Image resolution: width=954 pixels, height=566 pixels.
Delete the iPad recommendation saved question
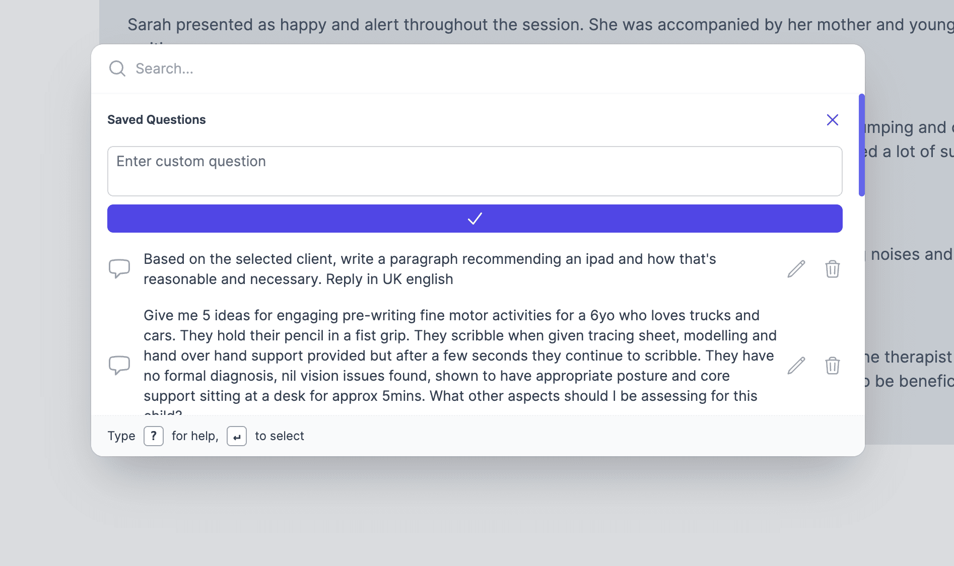pos(832,269)
